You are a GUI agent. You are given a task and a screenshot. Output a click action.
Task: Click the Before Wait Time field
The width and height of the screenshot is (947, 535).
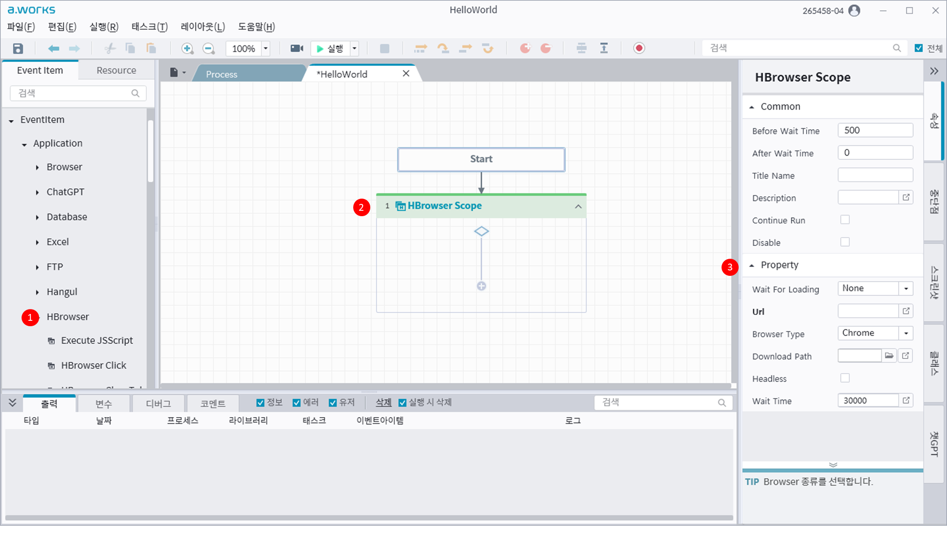pyautogui.click(x=875, y=130)
